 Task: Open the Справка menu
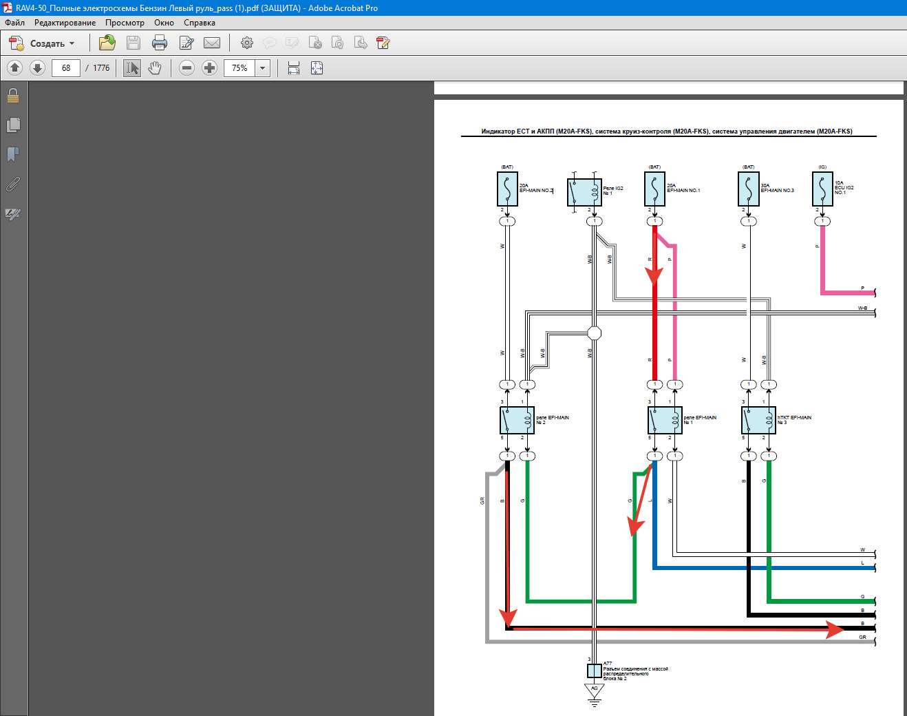200,23
